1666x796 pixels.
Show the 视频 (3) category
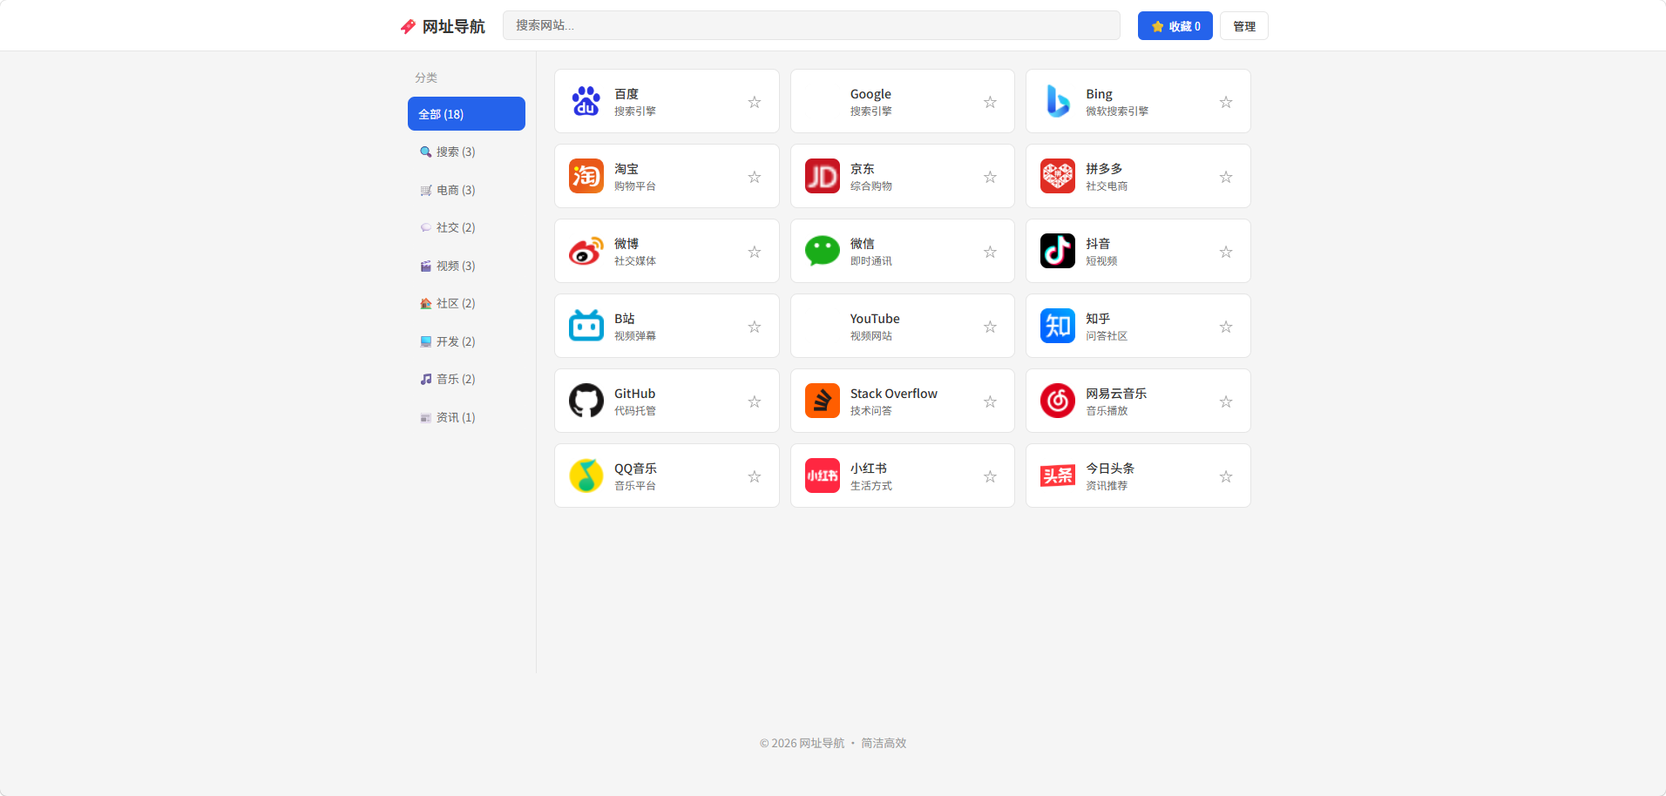click(466, 266)
